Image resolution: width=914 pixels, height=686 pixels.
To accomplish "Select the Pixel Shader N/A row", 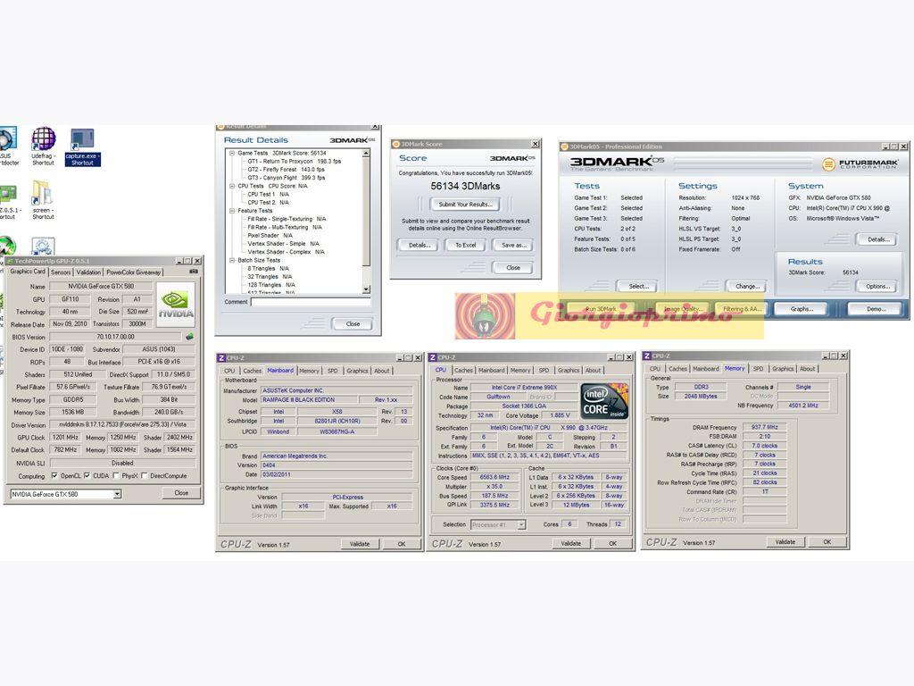I will [270, 236].
